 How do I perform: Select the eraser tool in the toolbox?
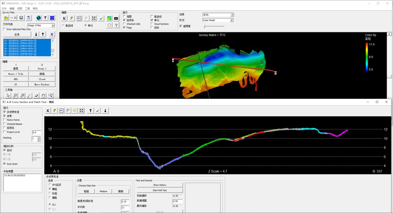coord(36,95)
